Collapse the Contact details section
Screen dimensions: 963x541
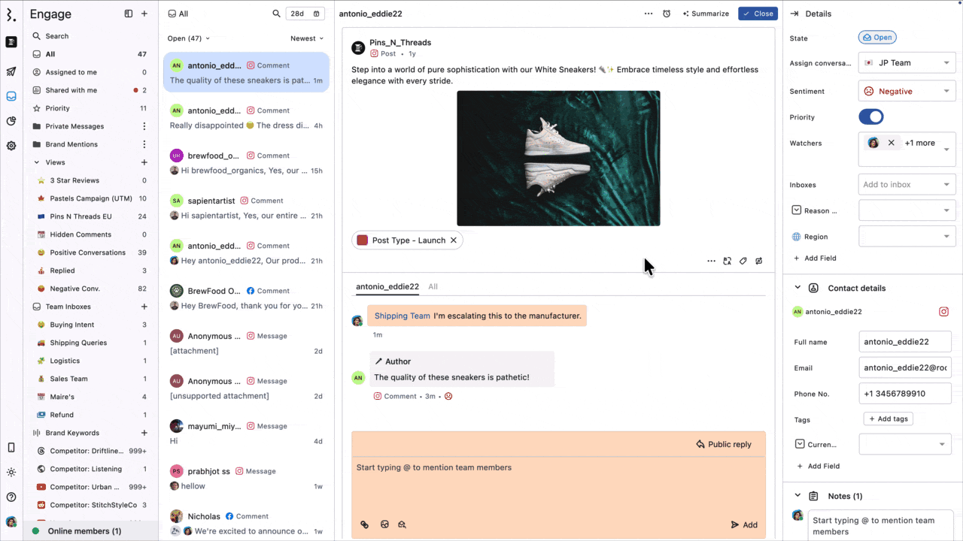tap(797, 288)
